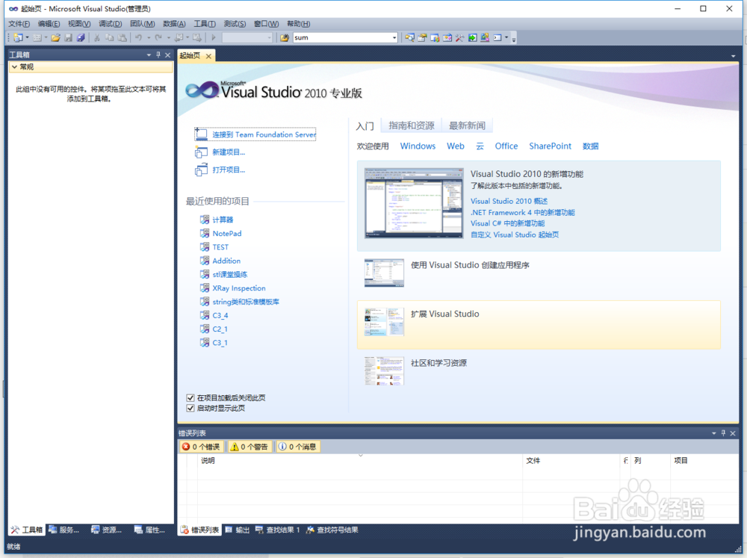Click the Extension Manager toolbar icon
This screenshot has width=747, height=558.
tap(485, 37)
